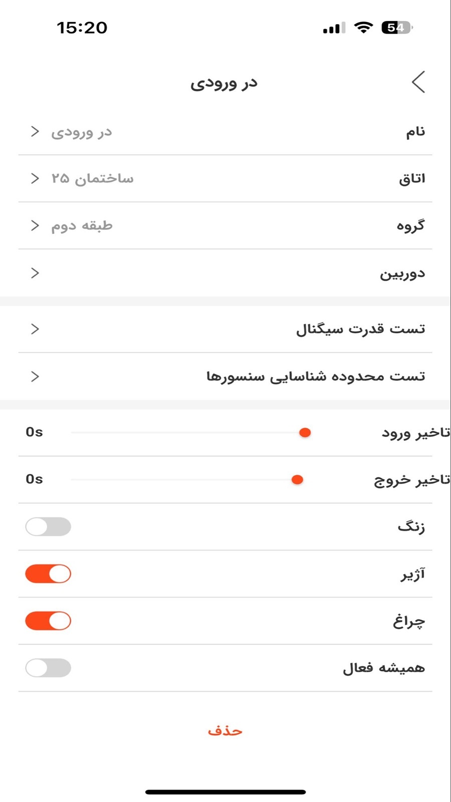This screenshot has width=451, height=802.
Task: Tap the home indicator bar at bottom
Action: tap(225, 792)
